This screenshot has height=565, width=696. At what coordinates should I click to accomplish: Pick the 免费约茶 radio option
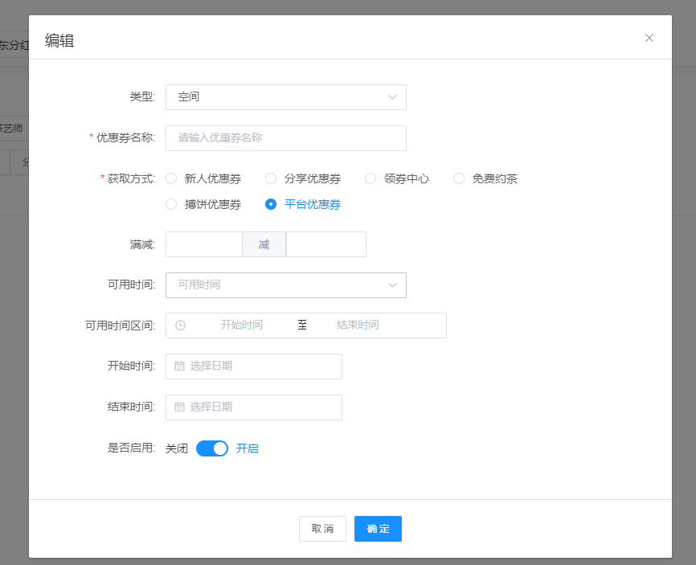pyautogui.click(x=459, y=178)
